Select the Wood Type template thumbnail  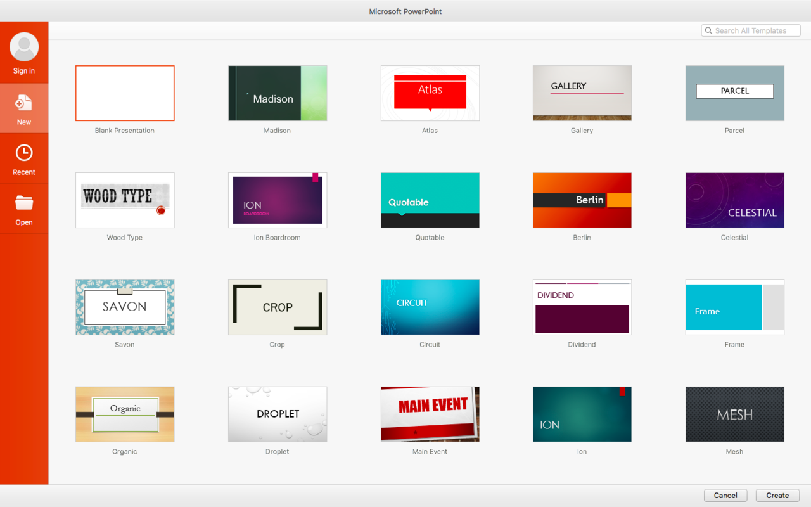(x=125, y=200)
